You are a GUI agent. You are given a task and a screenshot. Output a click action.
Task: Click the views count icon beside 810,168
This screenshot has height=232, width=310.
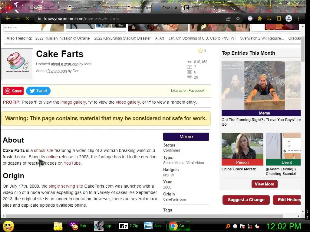click(x=190, y=62)
